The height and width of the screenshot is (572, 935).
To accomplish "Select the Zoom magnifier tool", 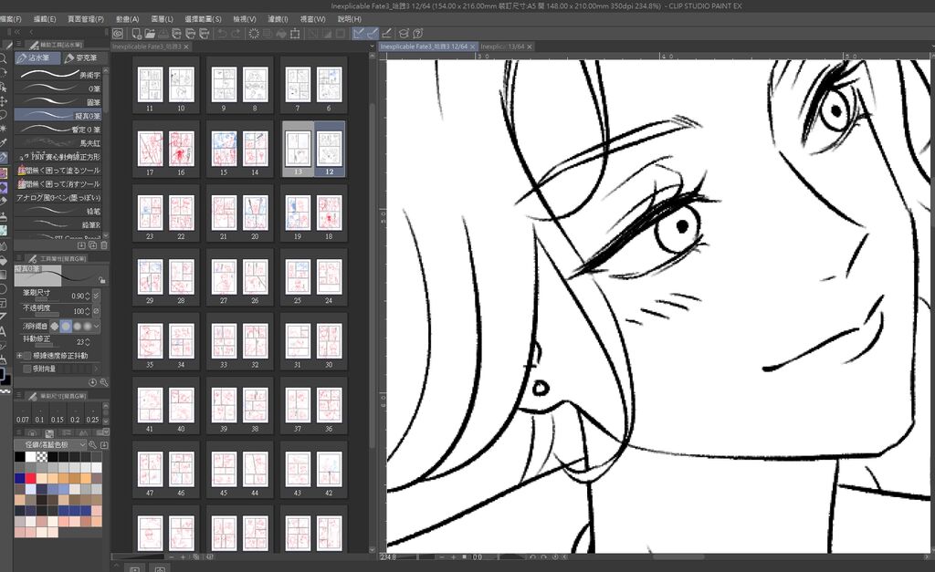I will click(3, 59).
